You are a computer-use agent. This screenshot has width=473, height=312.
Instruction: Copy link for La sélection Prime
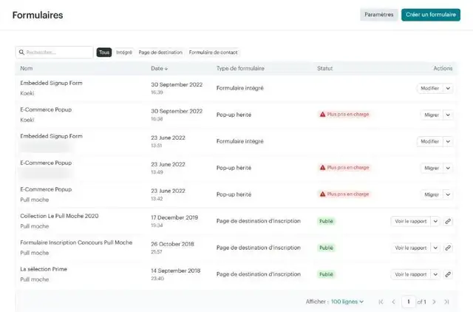[448, 274]
